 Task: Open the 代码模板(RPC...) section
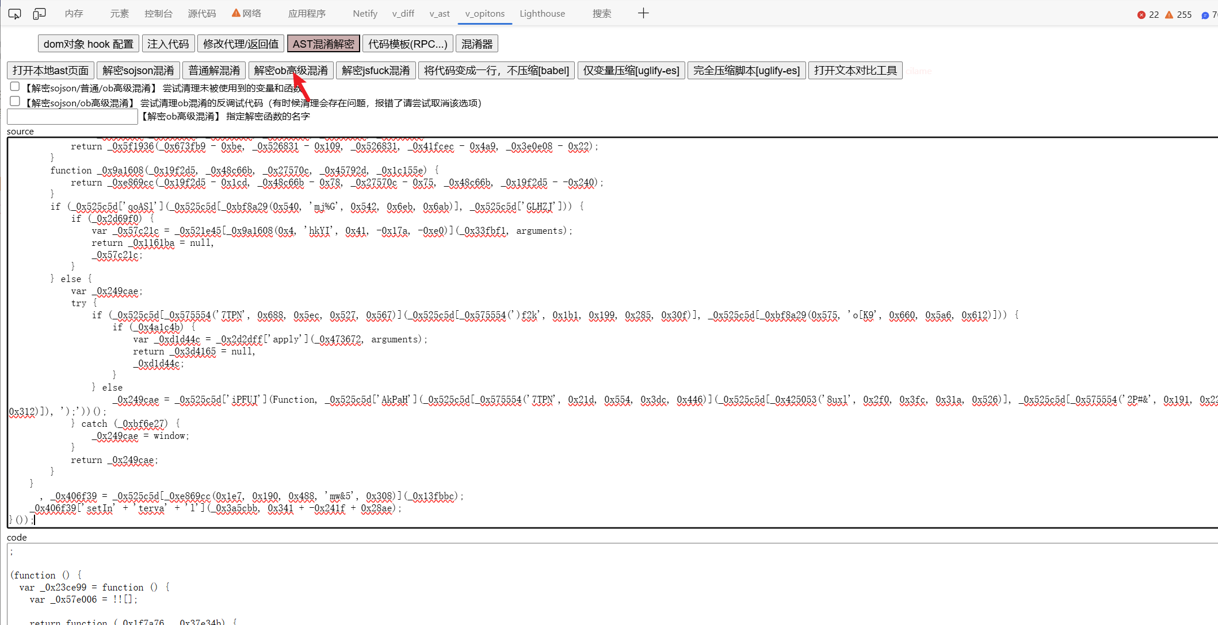407,44
